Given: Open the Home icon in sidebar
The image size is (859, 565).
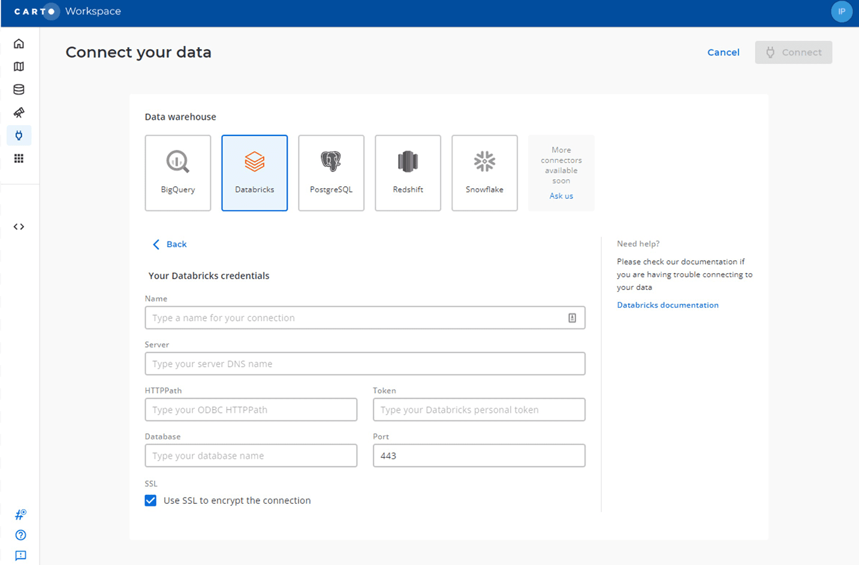Looking at the screenshot, I should [x=19, y=44].
